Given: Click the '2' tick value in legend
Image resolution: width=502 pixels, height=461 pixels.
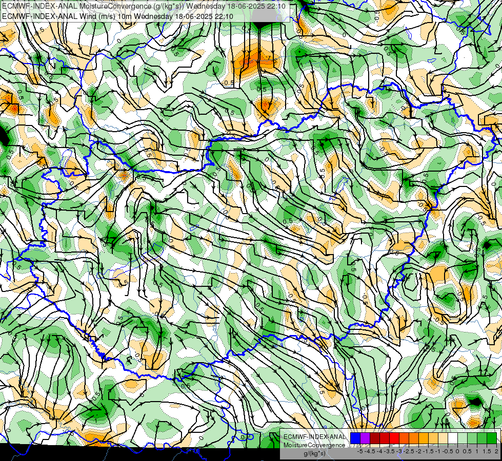Looking at the screenshot, I should pyautogui.click(x=496, y=451).
